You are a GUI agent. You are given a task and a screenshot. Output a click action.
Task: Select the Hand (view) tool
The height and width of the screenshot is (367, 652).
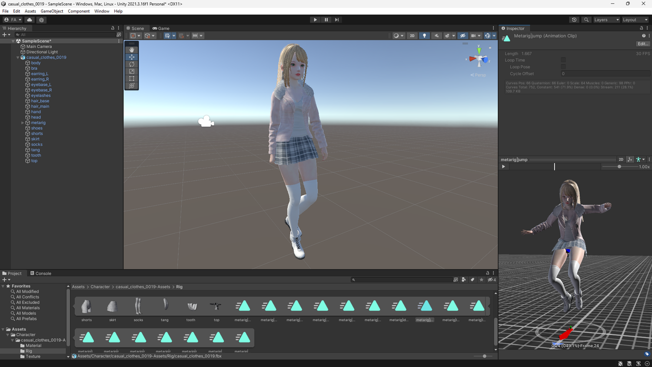pos(132,50)
